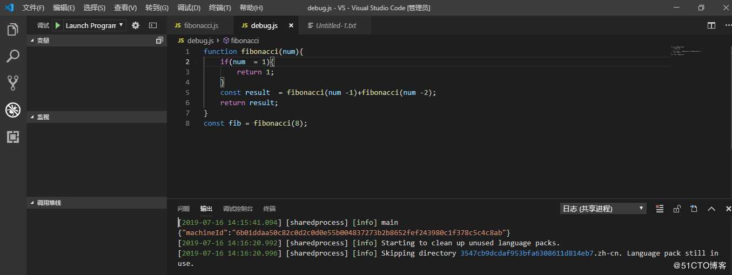Collapse the 监视 section

point(97,117)
